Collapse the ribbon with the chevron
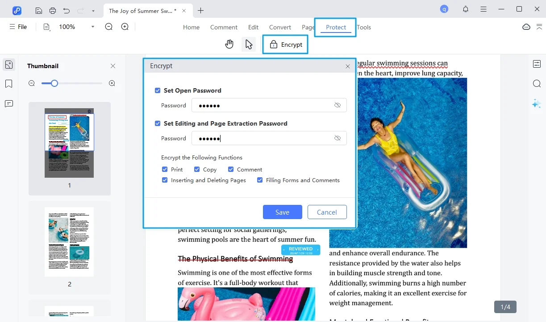The image size is (546, 322). (539, 27)
